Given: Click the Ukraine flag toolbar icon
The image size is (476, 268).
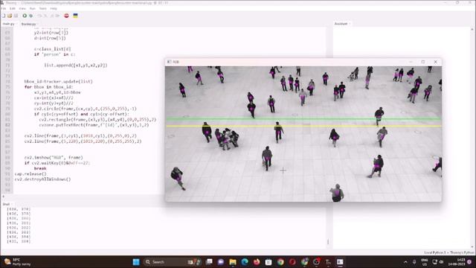Looking at the screenshot, I should (76, 16).
